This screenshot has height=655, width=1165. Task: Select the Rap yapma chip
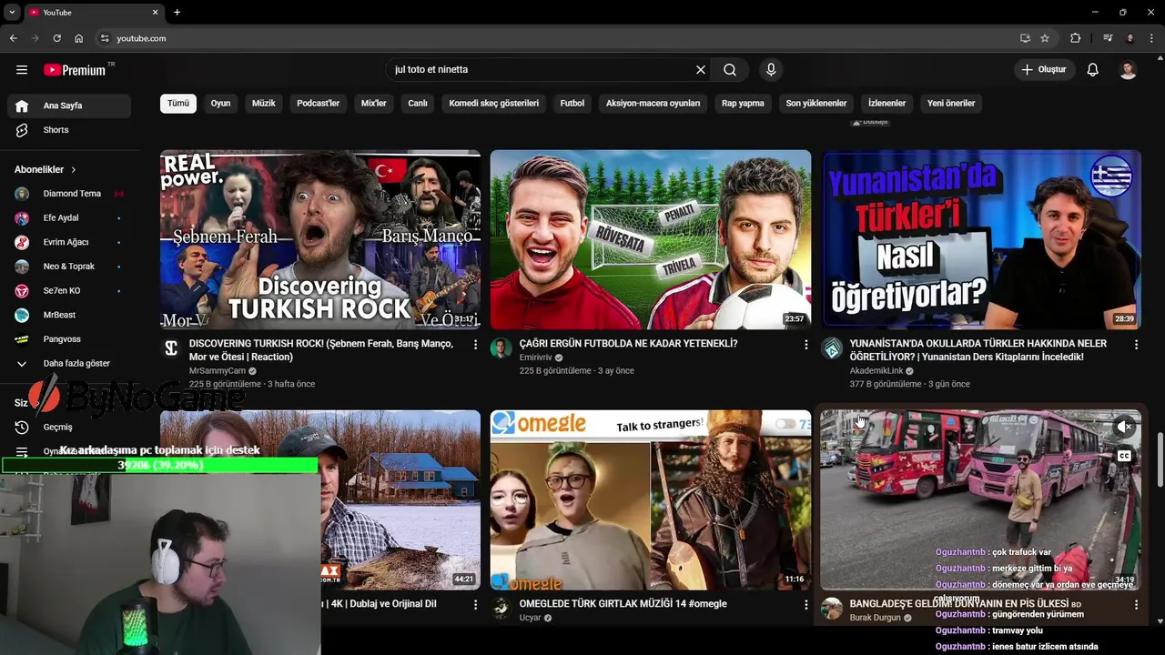point(743,103)
